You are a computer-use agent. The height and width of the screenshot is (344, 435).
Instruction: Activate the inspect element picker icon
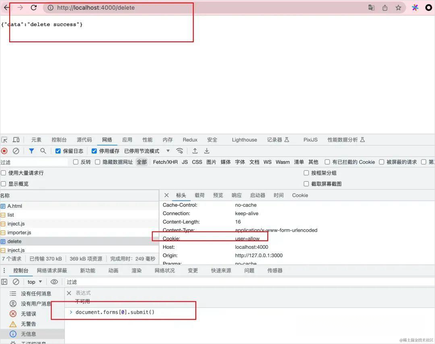[4, 139]
